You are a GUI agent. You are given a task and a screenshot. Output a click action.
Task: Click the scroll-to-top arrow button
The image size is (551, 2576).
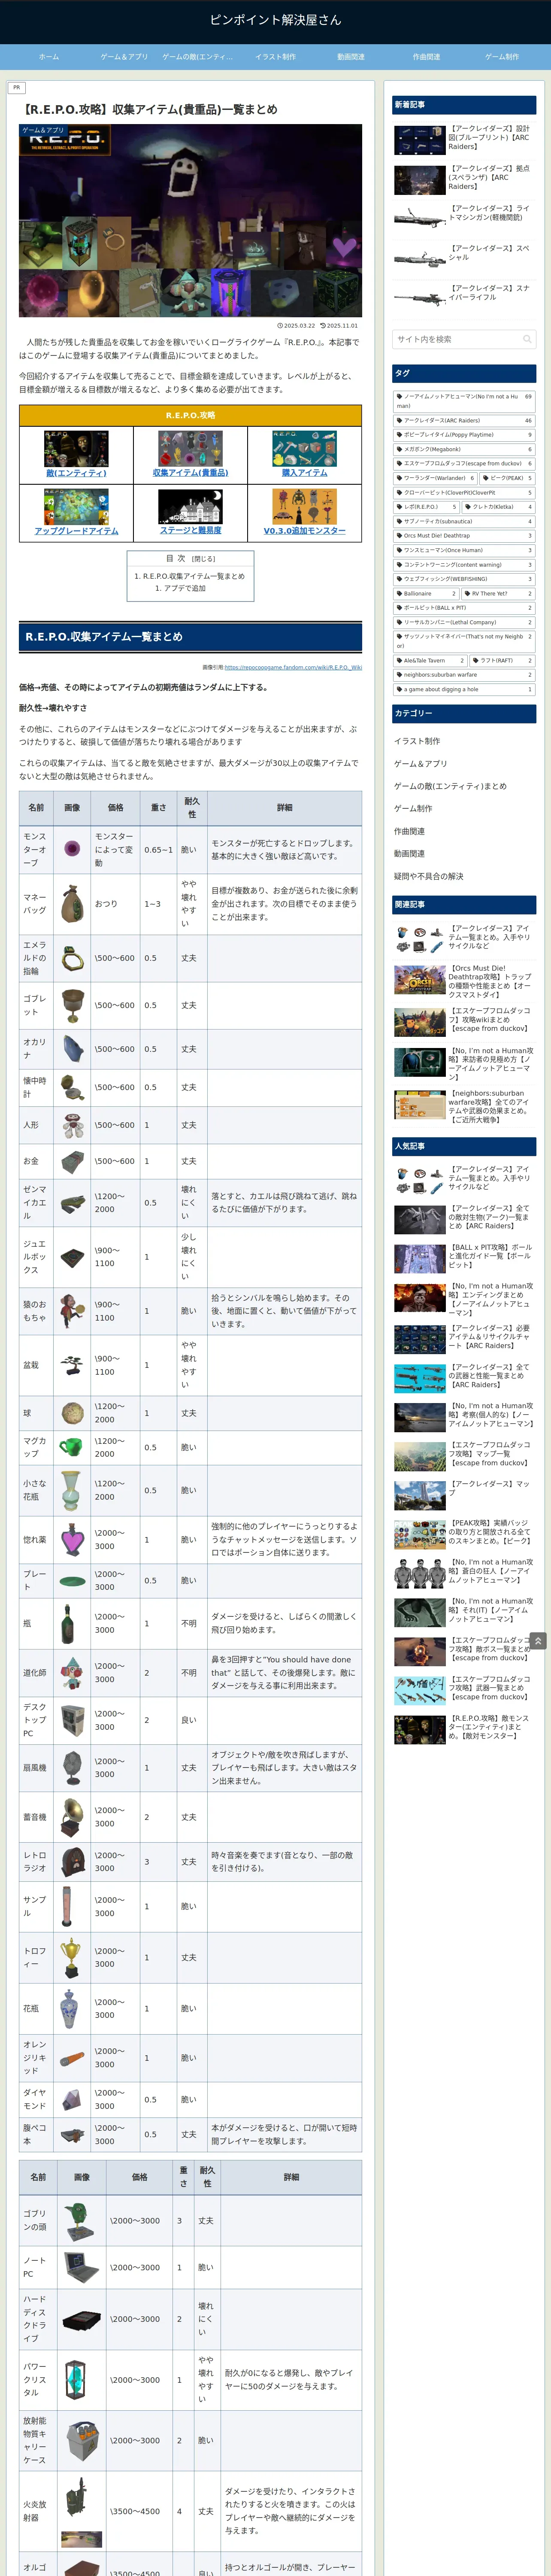[538, 1641]
